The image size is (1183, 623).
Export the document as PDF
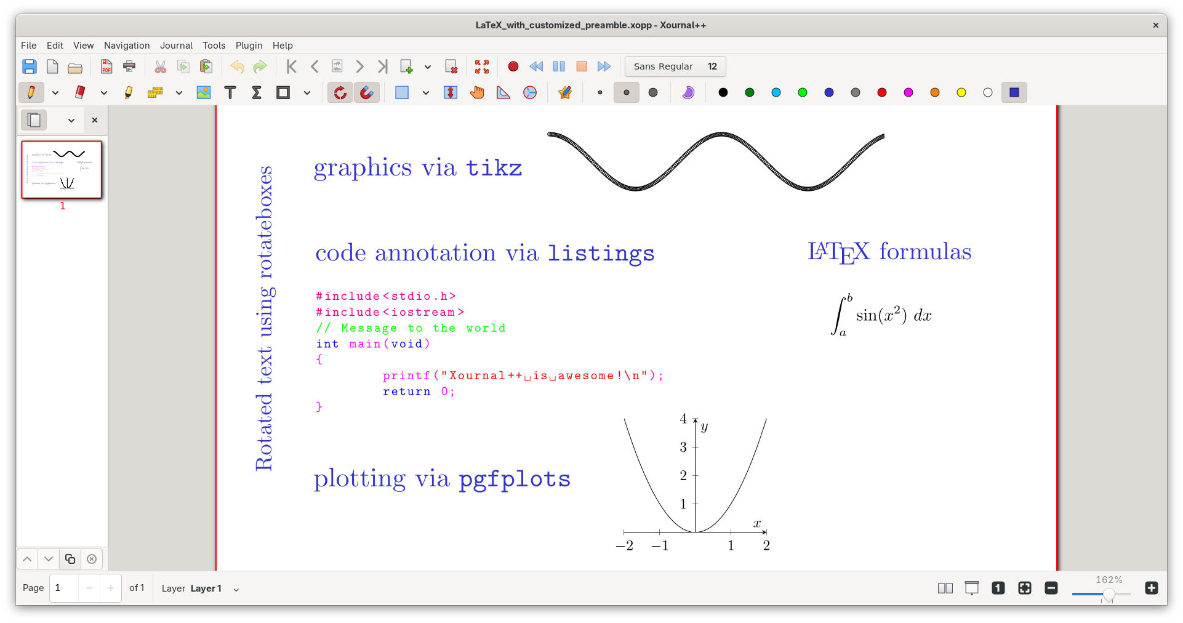click(106, 66)
